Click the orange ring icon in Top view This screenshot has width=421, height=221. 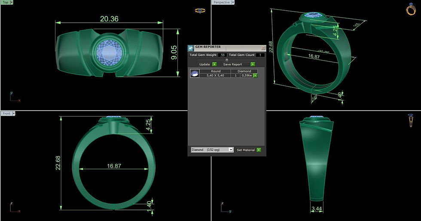[x=200, y=11]
